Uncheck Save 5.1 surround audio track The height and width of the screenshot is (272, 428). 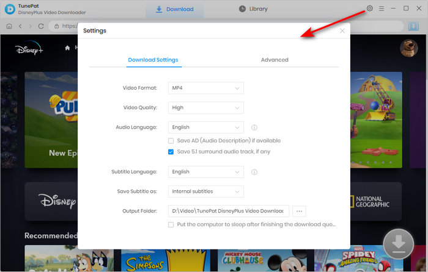click(x=171, y=152)
